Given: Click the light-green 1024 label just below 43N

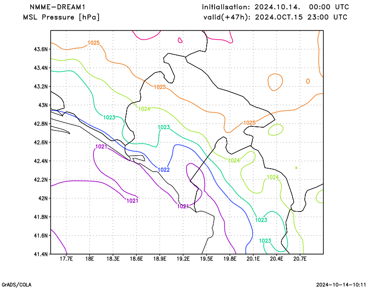Looking at the screenshot, I should click(x=144, y=109).
